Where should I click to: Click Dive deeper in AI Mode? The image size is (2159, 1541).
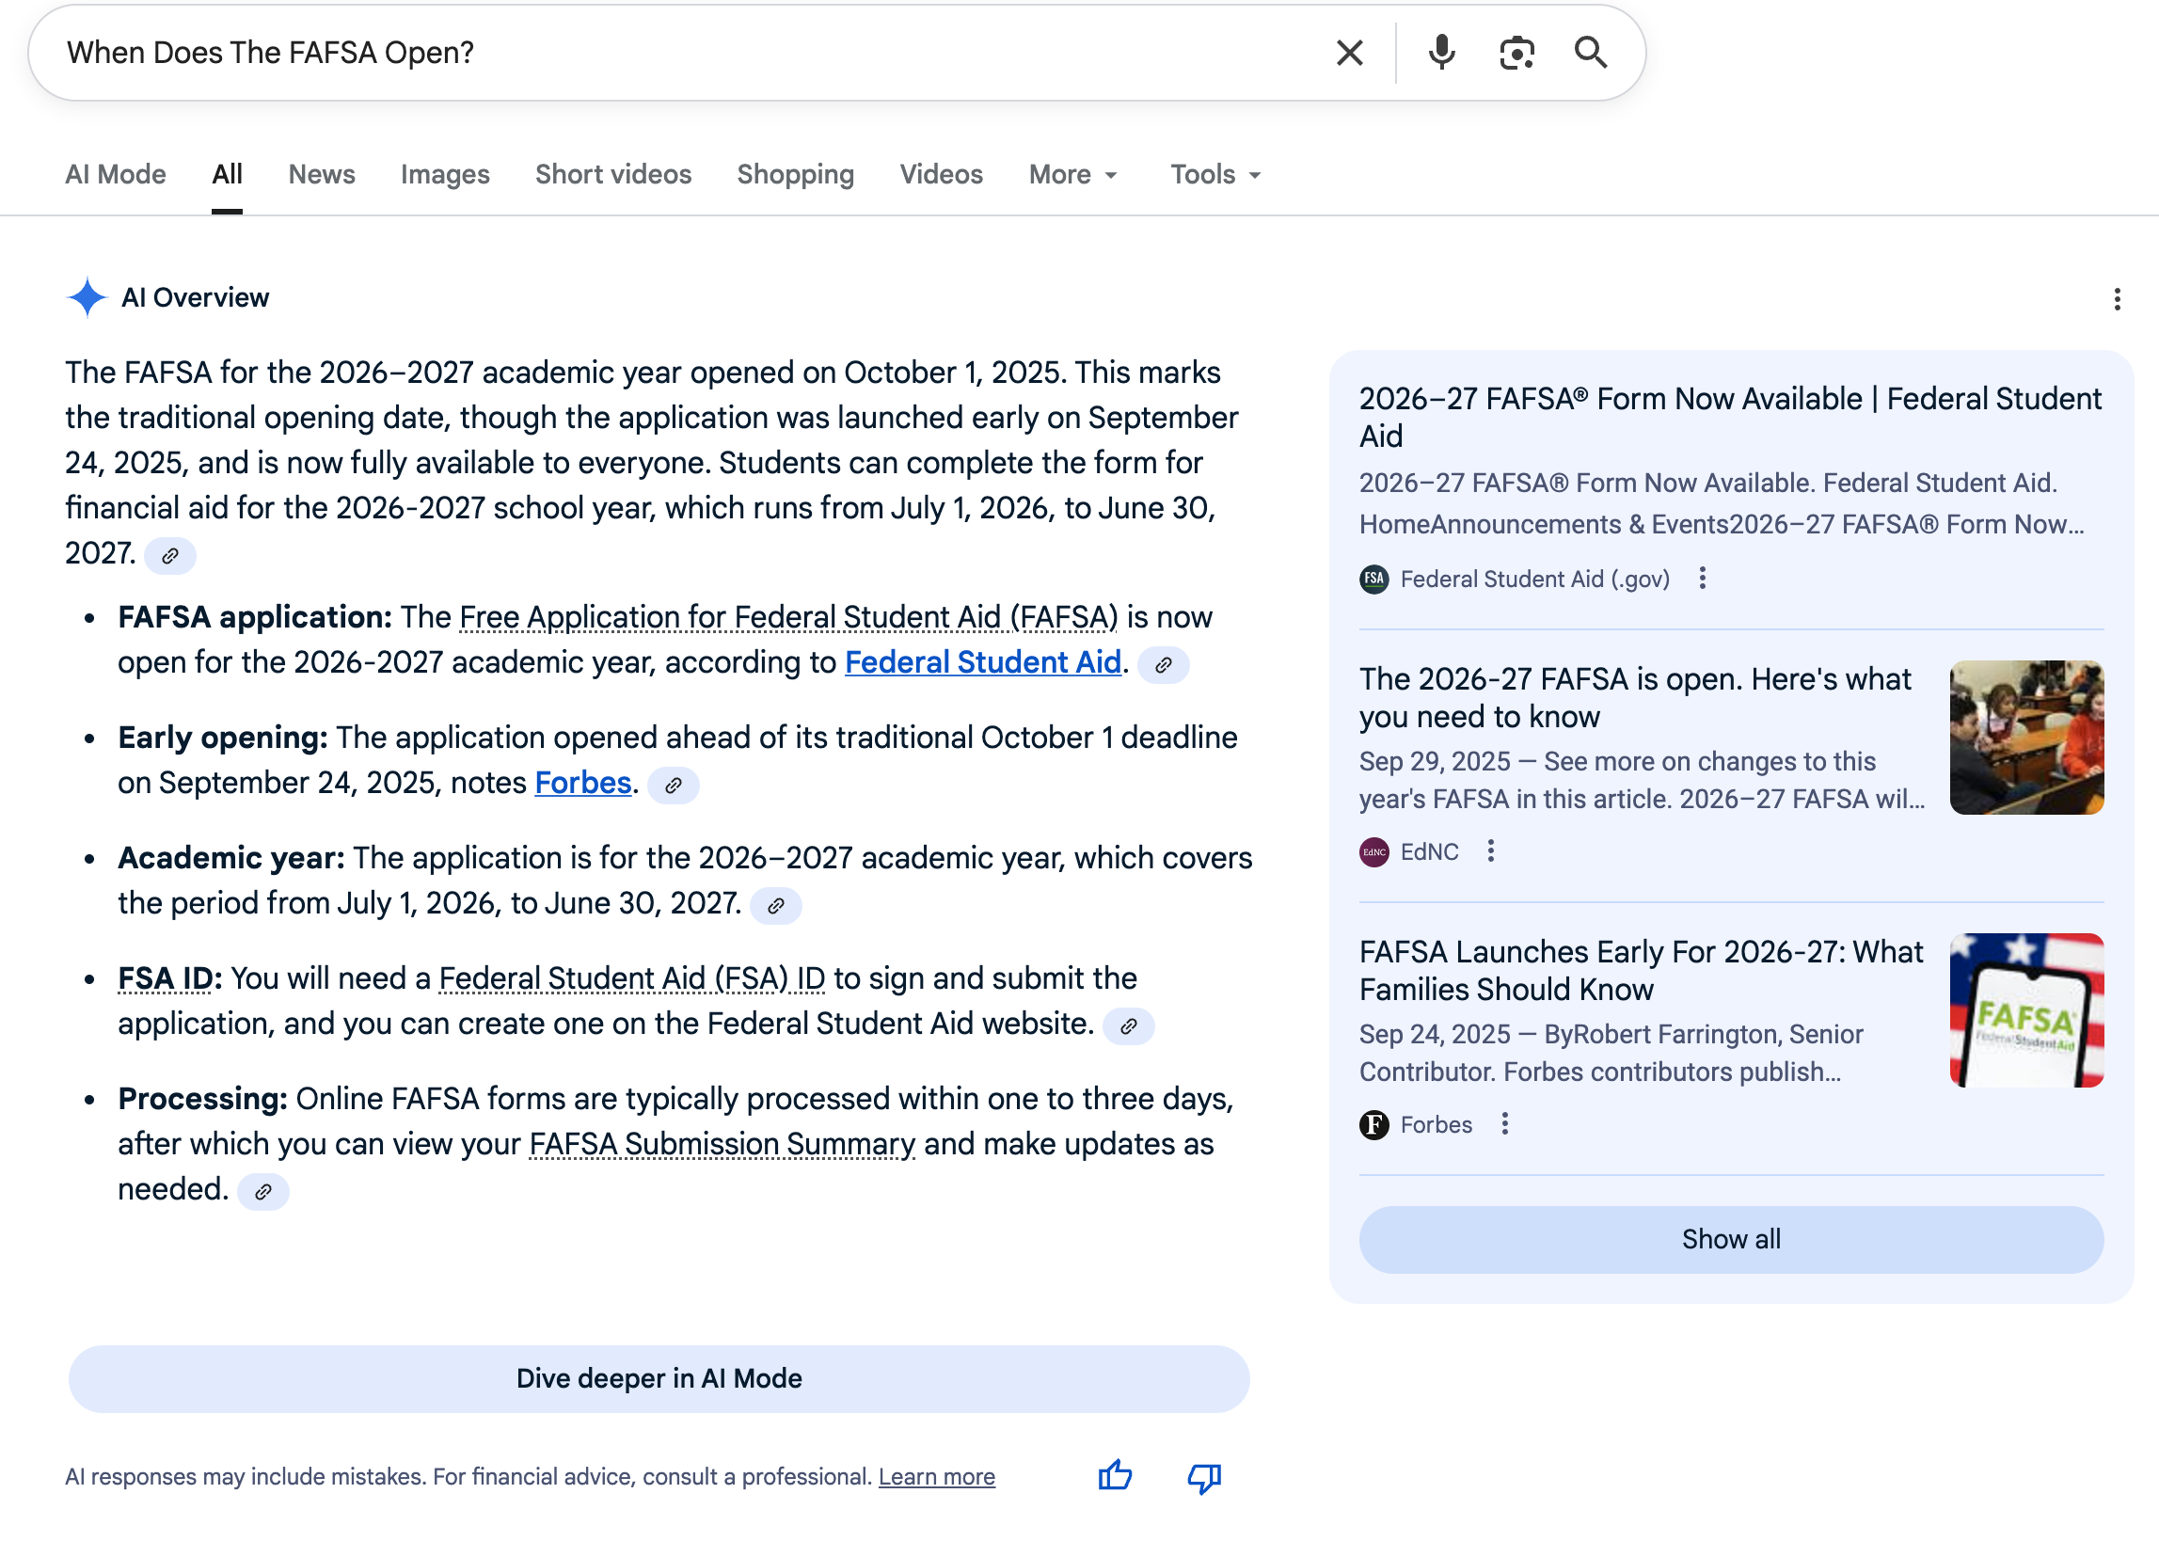point(660,1378)
